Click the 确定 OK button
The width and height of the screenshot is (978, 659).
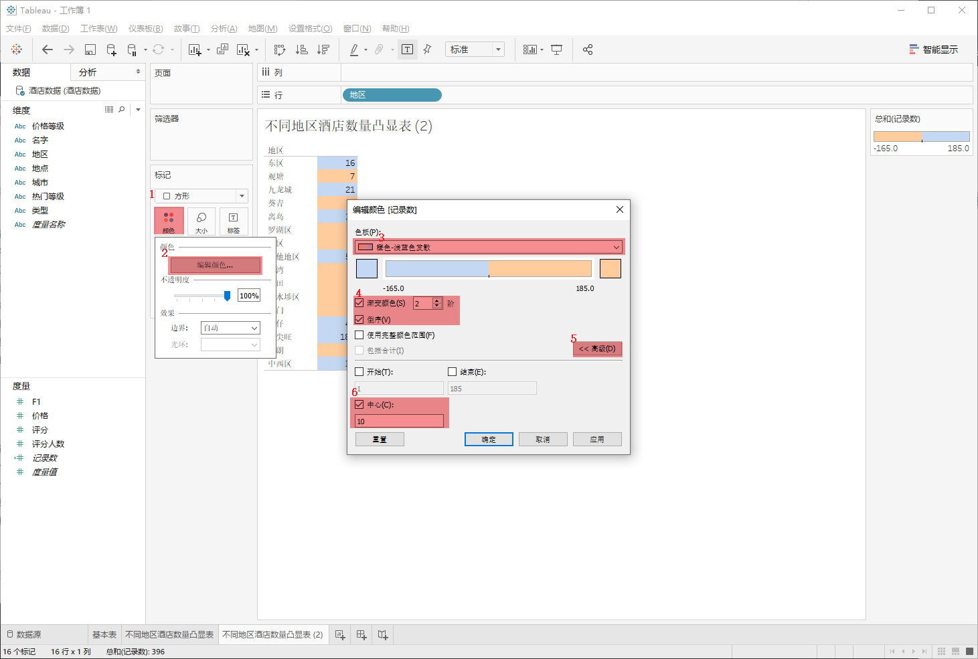pyautogui.click(x=489, y=440)
